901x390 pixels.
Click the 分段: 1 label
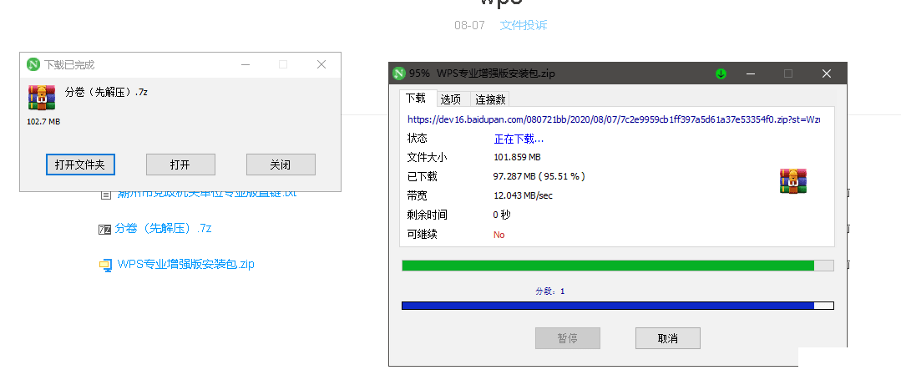point(550,291)
